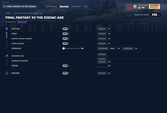The height and width of the screenshot is (113, 167).
Task: Switch to the Games tab
Action: click(x=64, y=6)
